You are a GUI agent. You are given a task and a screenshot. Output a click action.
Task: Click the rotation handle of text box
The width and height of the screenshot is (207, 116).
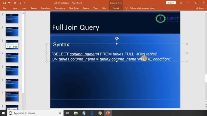[117, 38]
